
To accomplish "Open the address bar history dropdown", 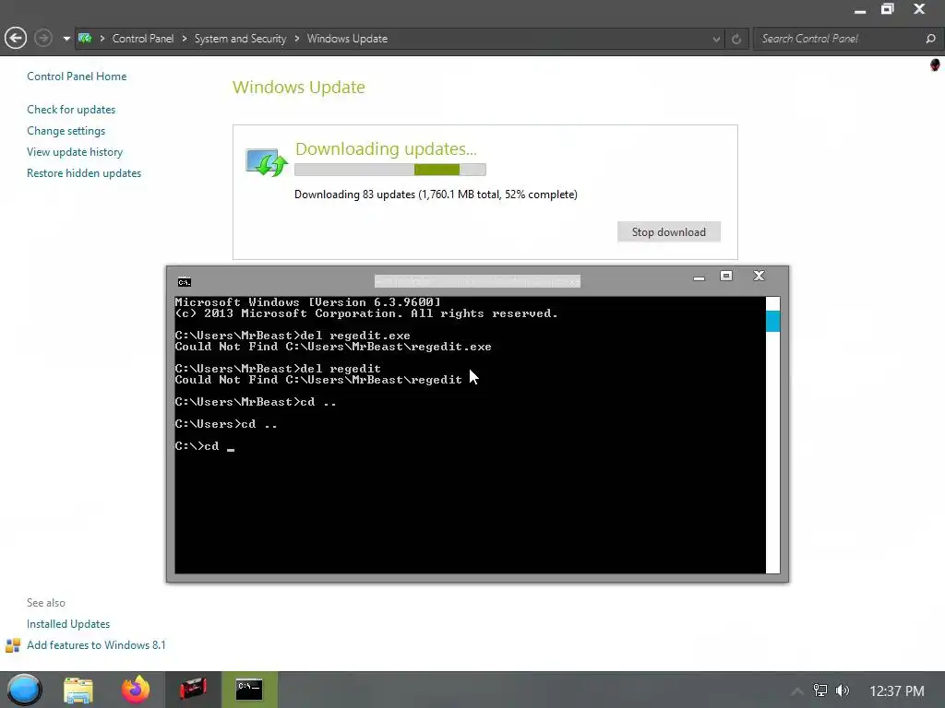I will (x=716, y=39).
